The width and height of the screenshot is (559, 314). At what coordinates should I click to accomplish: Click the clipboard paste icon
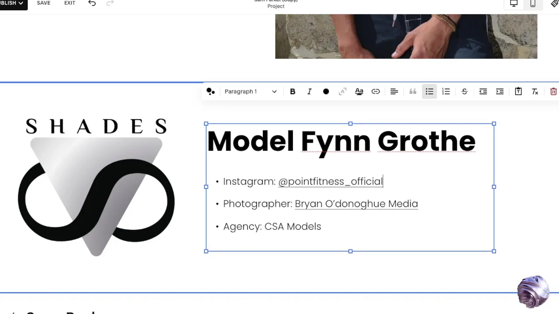pyautogui.click(x=518, y=92)
